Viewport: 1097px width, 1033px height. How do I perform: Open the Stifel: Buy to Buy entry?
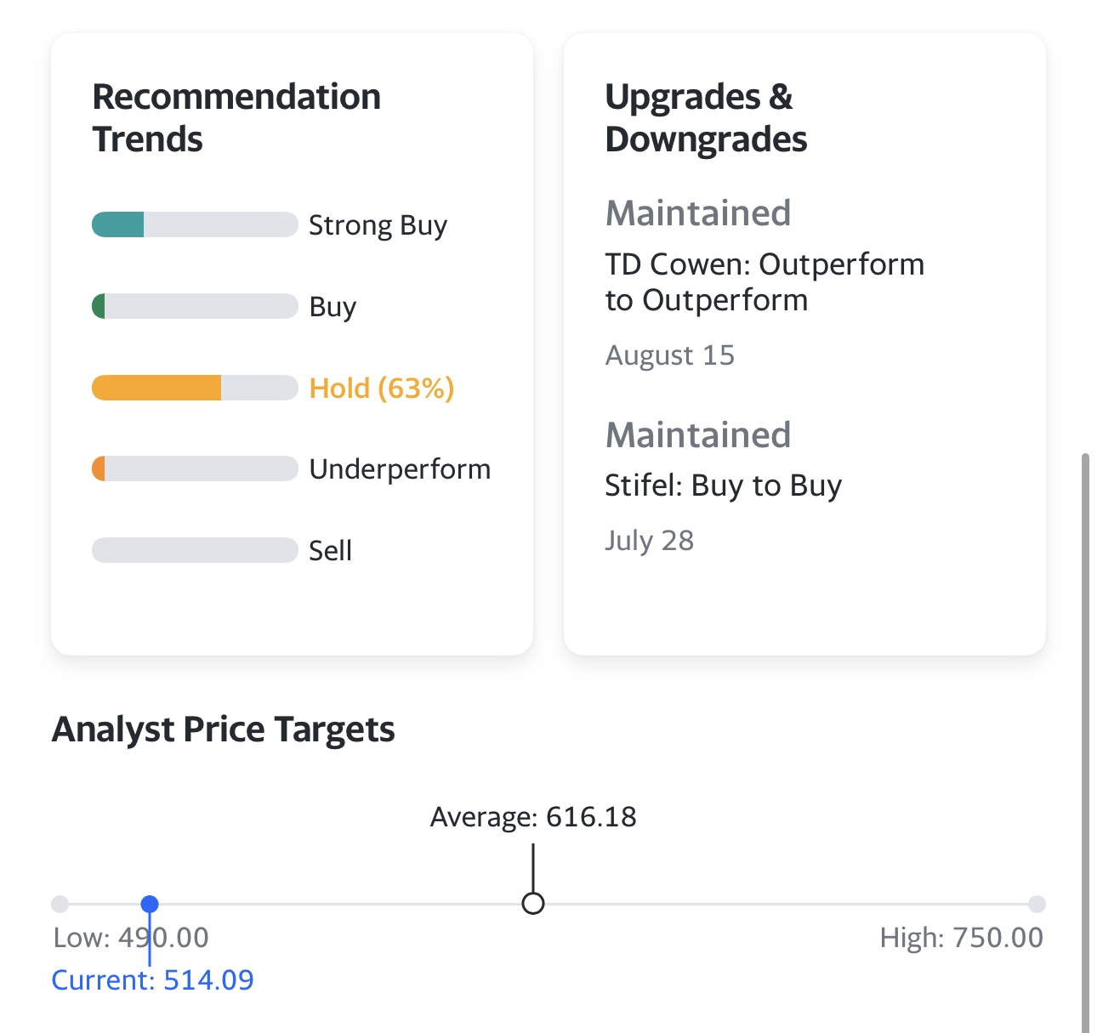click(723, 485)
